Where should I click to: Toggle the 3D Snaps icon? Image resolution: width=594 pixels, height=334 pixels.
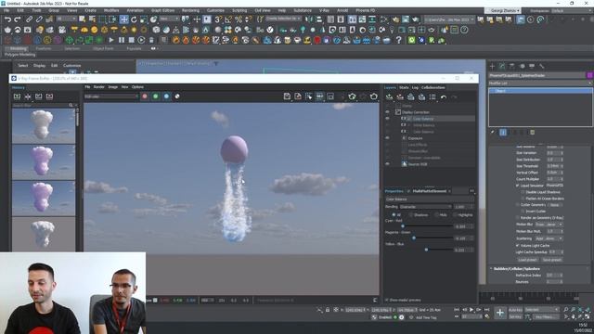(x=218, y=19)
